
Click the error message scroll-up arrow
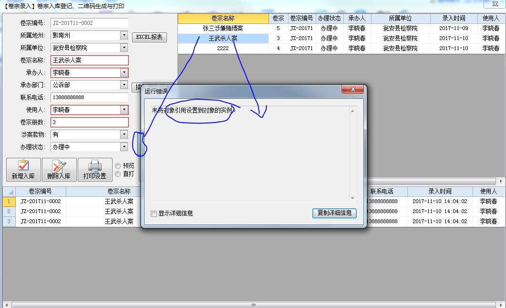coord(352,112)
